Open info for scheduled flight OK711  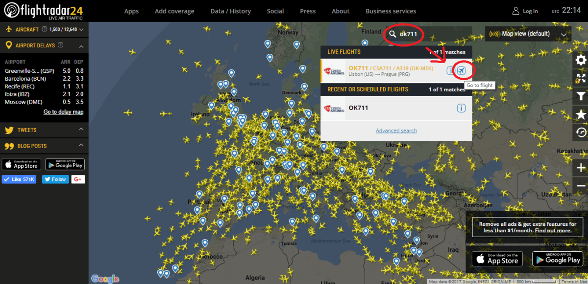coord(461,108)
